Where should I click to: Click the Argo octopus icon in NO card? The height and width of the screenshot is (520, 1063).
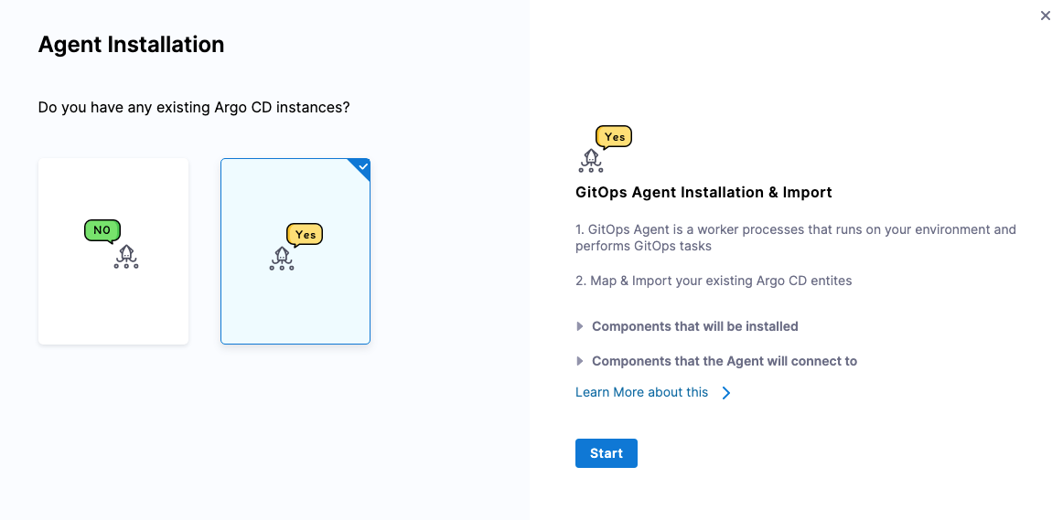click(x=126, y=257)
